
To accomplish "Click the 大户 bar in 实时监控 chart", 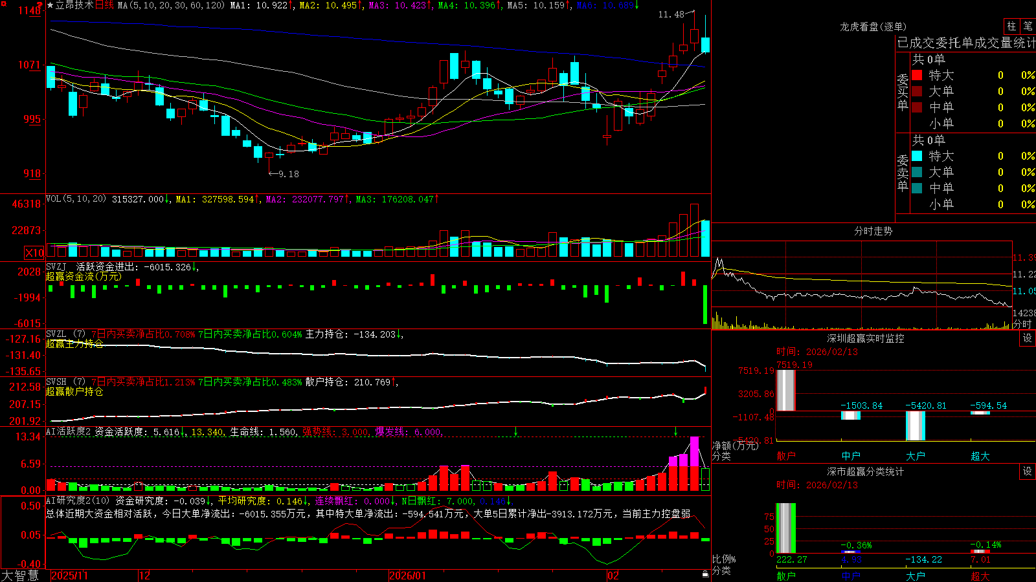I will click(x=916, y=426).
